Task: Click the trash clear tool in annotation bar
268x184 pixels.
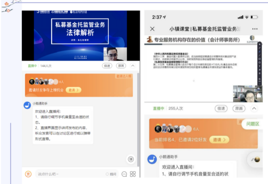Action: point(260,73)
